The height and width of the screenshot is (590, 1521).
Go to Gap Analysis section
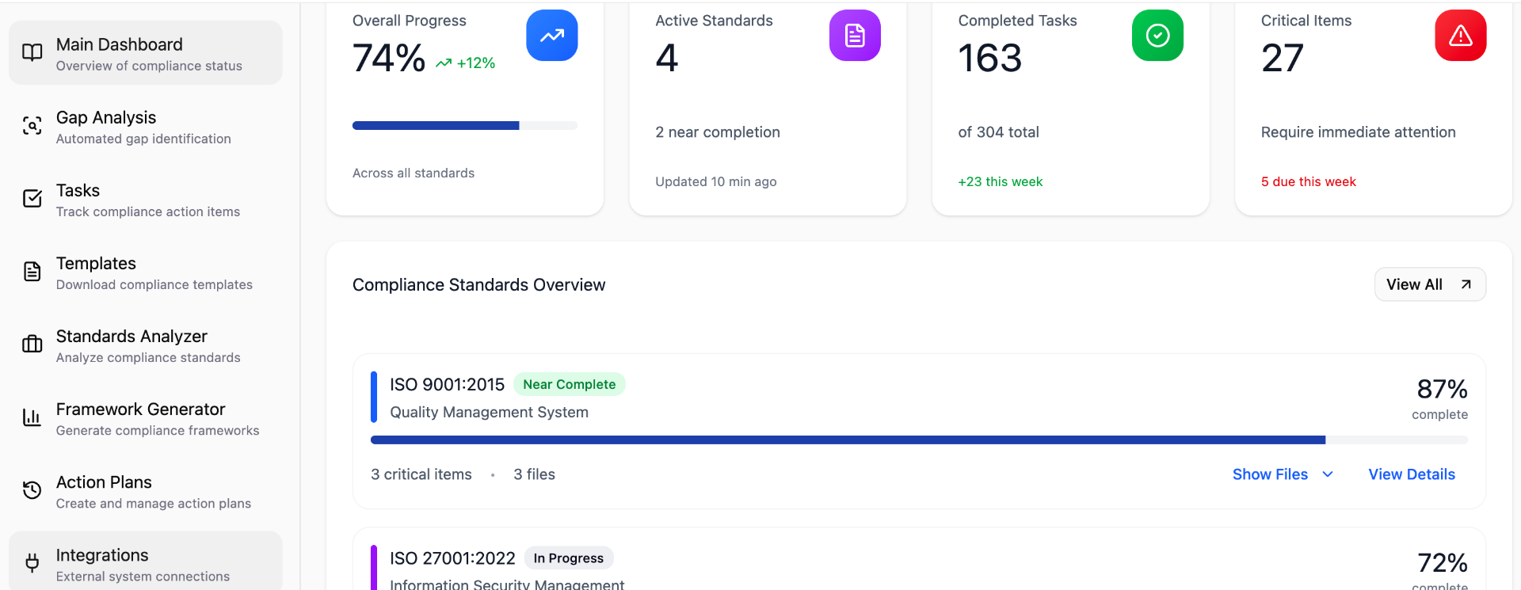click(146, 125)
